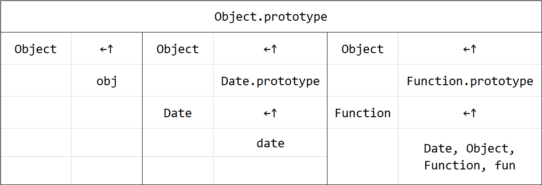Click the capitalized Date cell
Image resolution: width=542 pixels, height=185 pixels.
pos(178,113)
